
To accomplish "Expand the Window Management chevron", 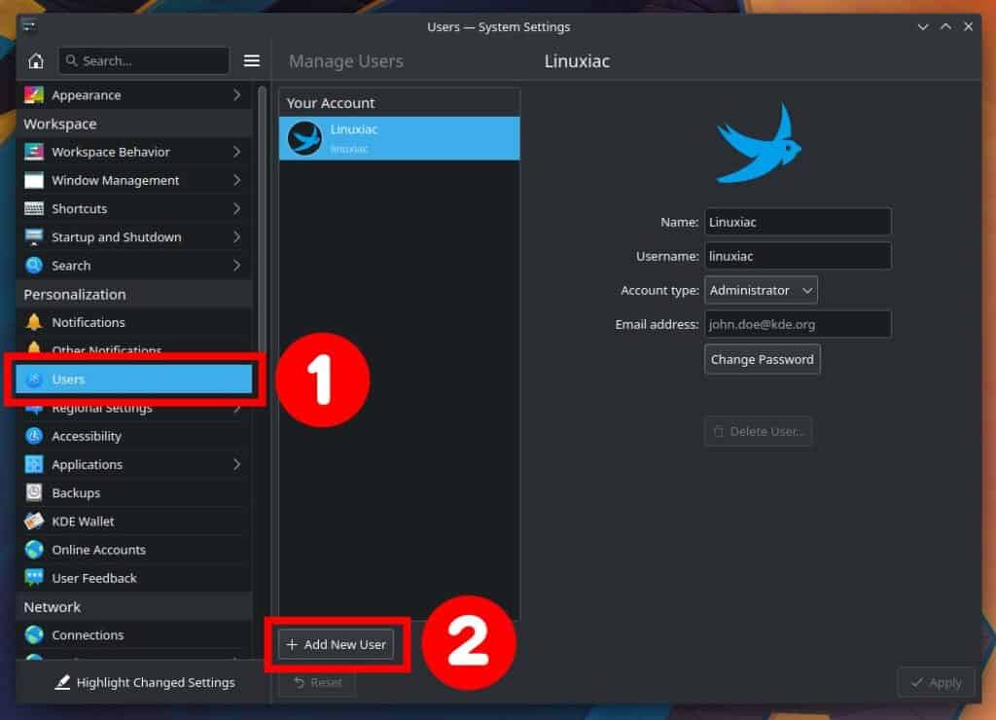I will coord(237,180).
